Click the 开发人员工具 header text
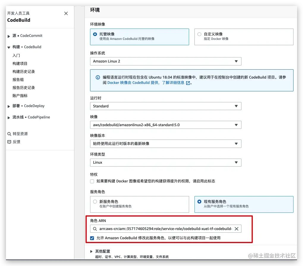Screen dimensions: 303x266 (x=18, y=13)
